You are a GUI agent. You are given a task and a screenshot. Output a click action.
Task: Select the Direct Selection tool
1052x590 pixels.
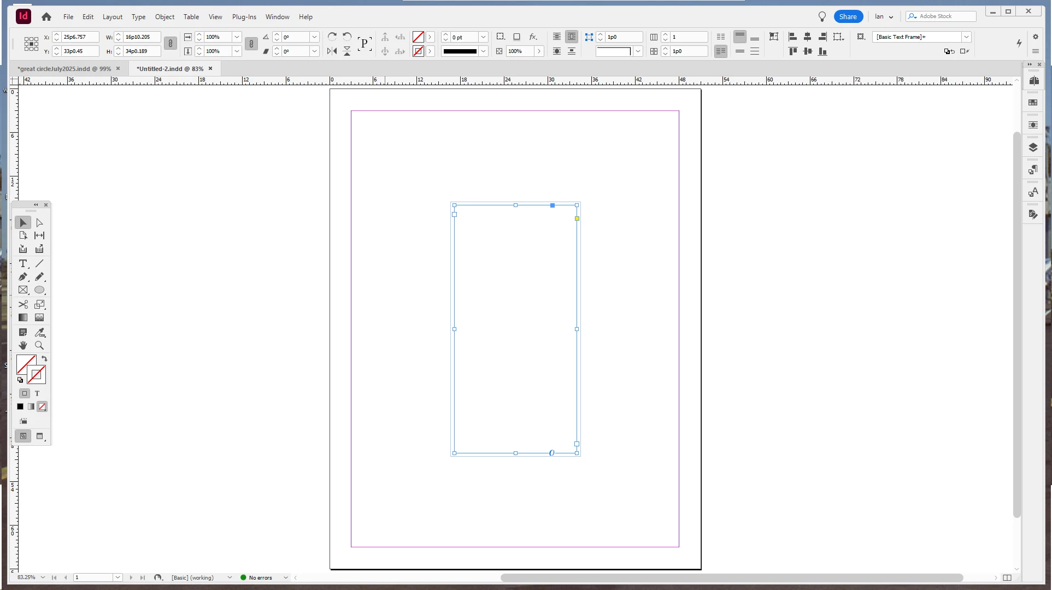point(39,222)
